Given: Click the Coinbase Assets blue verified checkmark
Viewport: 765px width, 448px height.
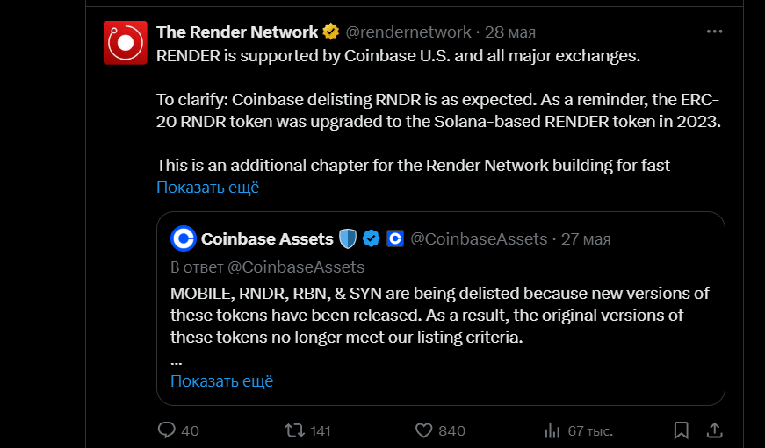Looking at the screenshot, I should (x=372, y=238).
